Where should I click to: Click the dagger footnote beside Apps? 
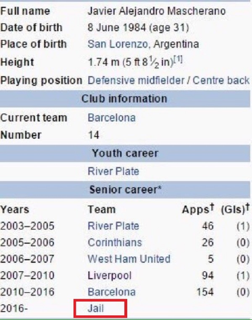212,207
